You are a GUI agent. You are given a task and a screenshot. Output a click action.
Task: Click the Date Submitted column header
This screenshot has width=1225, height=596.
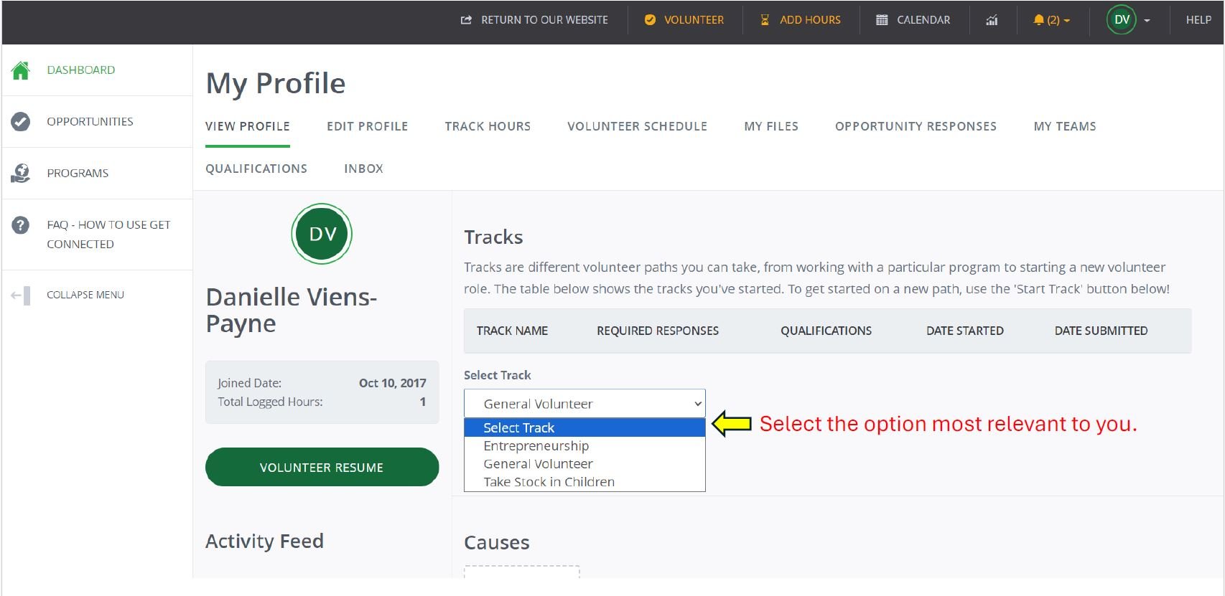tap(1101, 331)
